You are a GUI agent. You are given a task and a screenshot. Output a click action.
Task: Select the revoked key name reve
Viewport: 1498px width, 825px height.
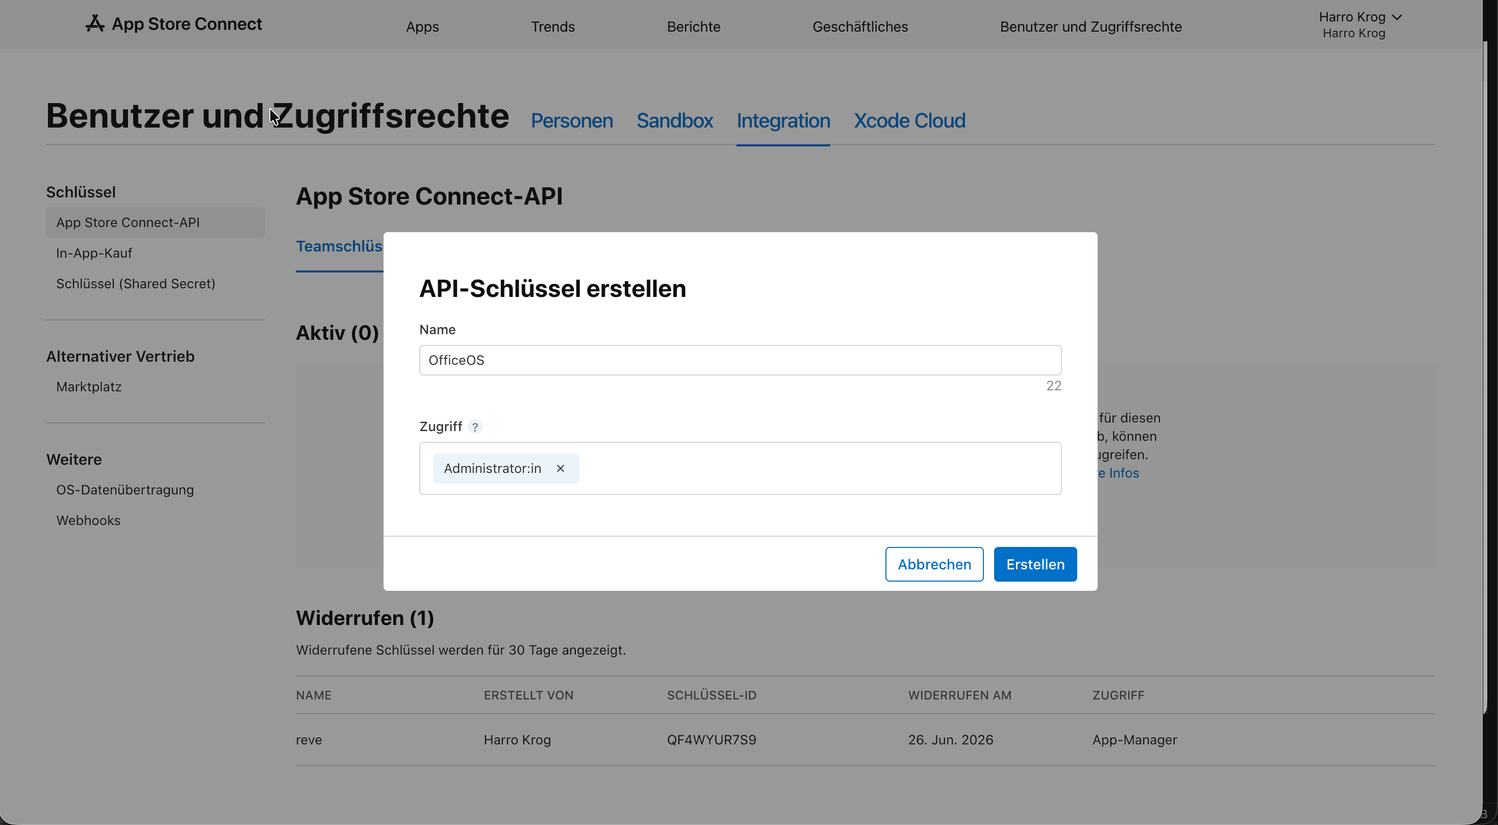[x=308, y=740]
